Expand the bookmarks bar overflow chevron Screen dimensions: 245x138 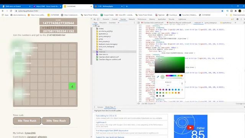coord(227,15)
